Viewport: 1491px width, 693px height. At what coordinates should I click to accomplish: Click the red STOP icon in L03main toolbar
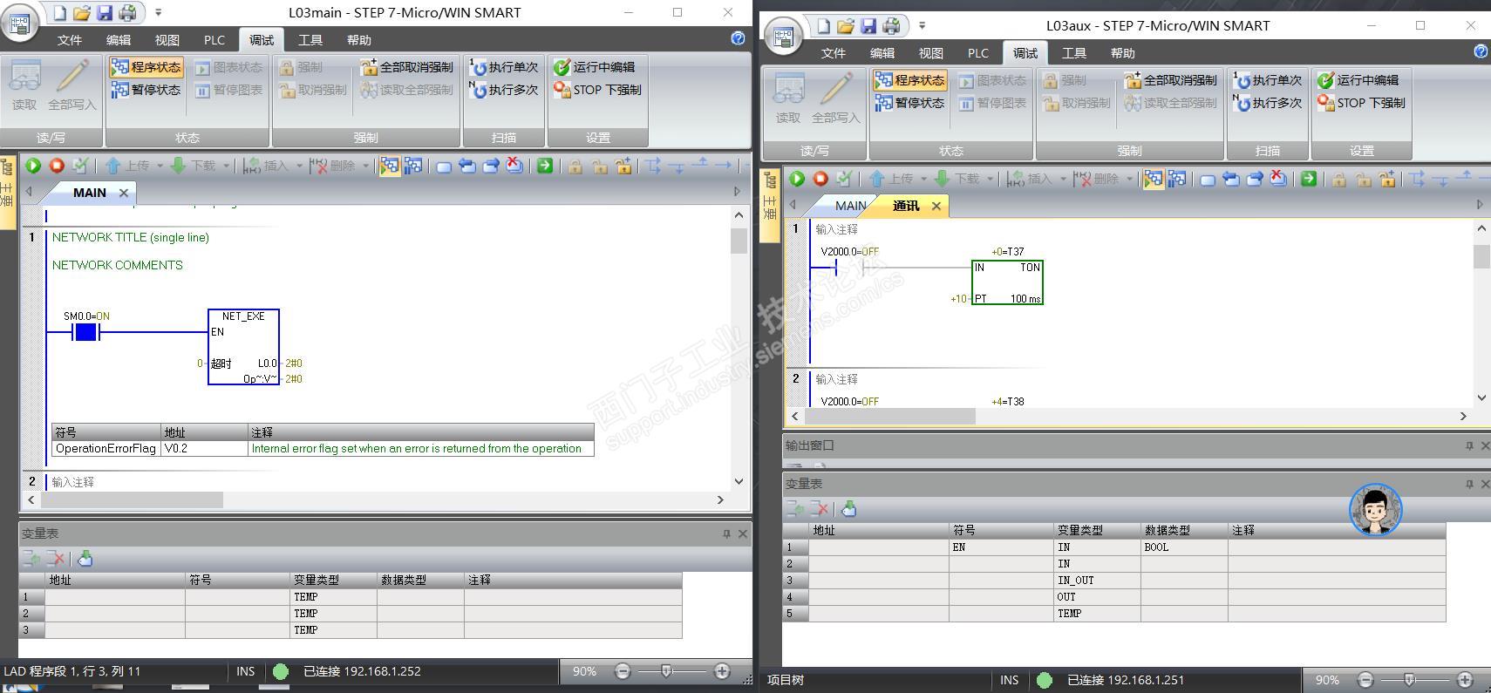click(57, 166)
